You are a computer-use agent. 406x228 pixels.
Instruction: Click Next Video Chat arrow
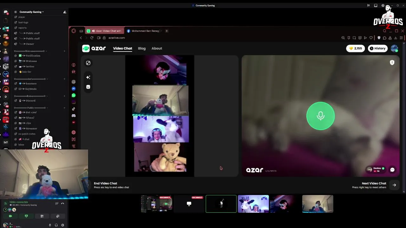394,185
